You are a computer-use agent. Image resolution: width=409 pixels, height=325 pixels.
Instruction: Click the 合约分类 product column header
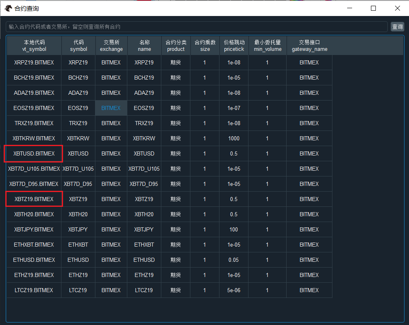click(x=176, y=46)
